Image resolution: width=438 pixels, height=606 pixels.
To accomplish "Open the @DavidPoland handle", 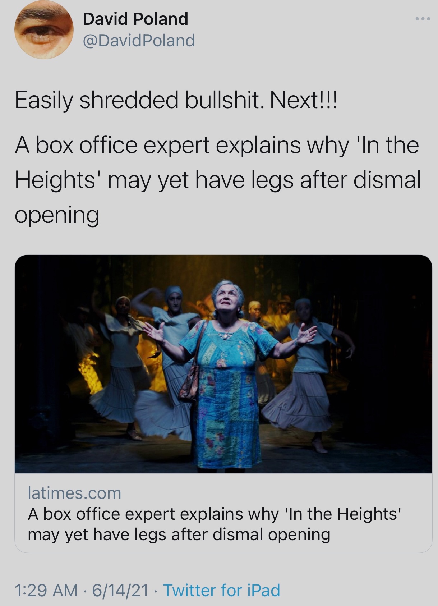I will coord(139,40).
